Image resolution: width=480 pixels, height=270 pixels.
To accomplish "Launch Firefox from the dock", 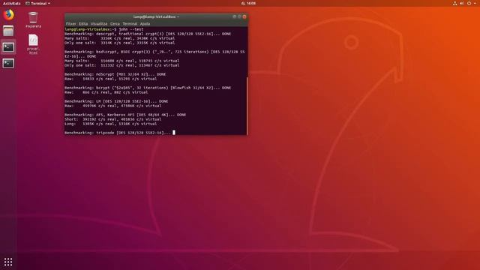I will pyautogui.click(x=8, y=15).
